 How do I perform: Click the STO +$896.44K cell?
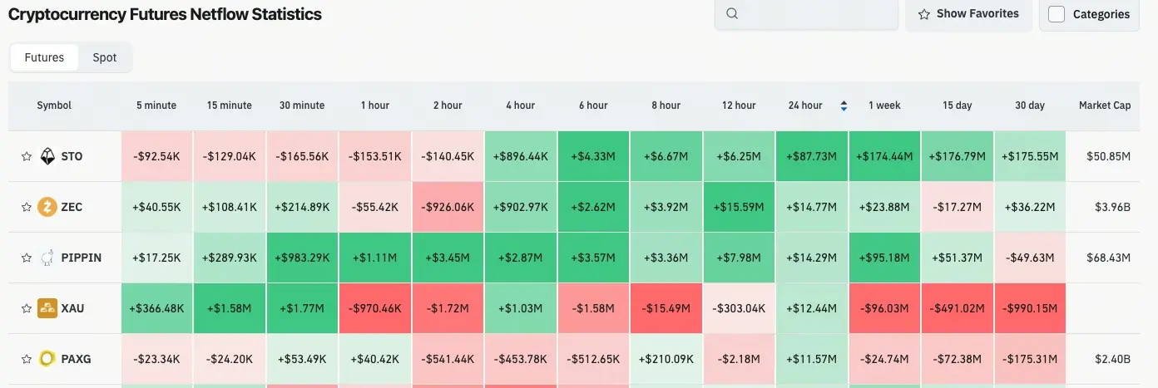pos(521,156)
